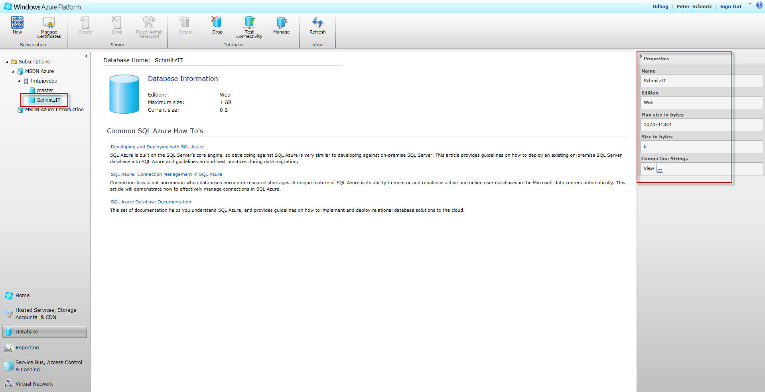
Task: Click Max size in bytes value
Action: (x=702, y=125)
